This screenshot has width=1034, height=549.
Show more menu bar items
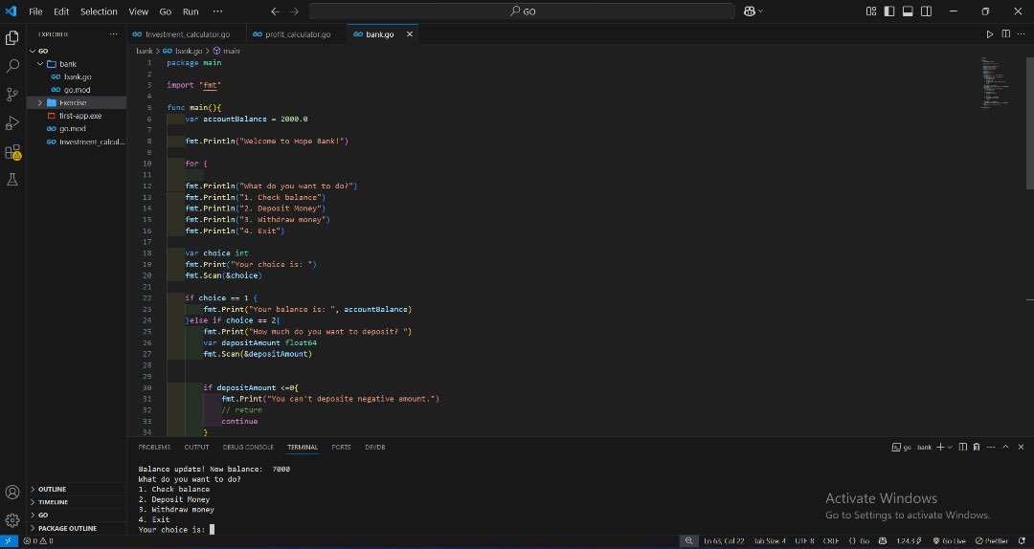217,11
